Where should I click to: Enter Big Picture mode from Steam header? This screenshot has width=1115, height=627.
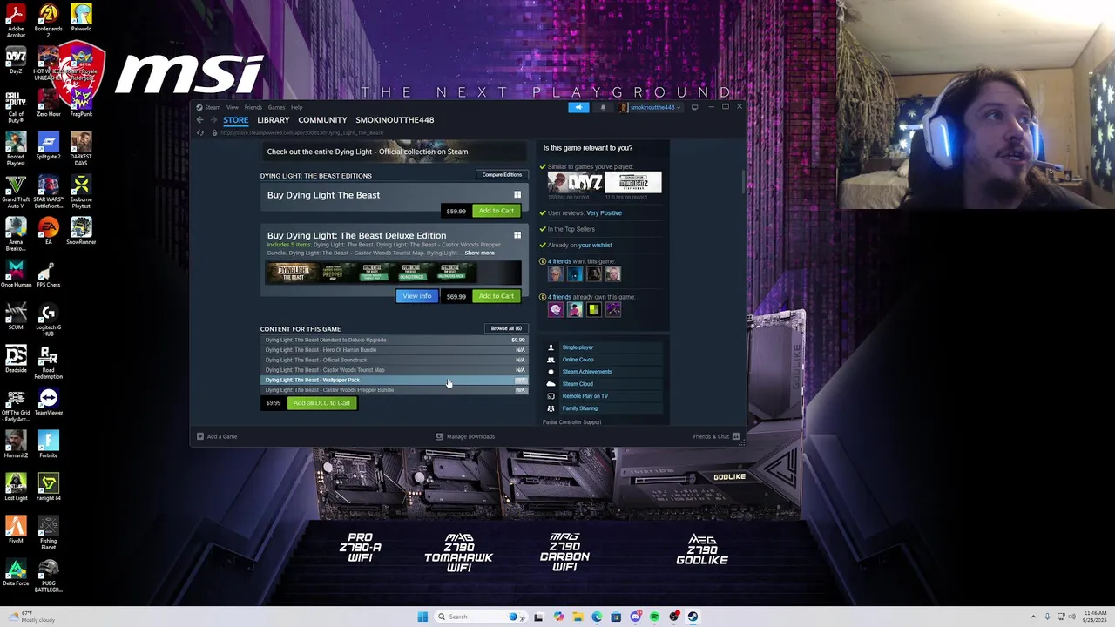(x=694, y=107)
